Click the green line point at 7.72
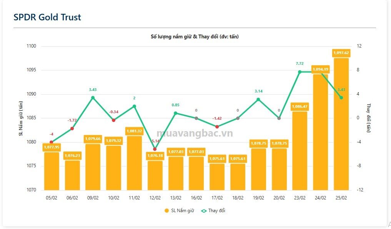Image resolution: width=391 pixels, height=229 pixels. [x=300, y=72]
